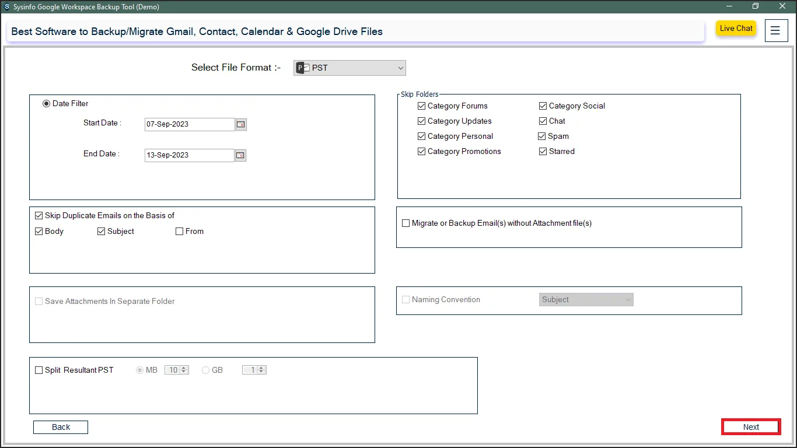Open the hamburger menu icon
Viewport: 797px width, 448px height.
(x=775, y=31)
